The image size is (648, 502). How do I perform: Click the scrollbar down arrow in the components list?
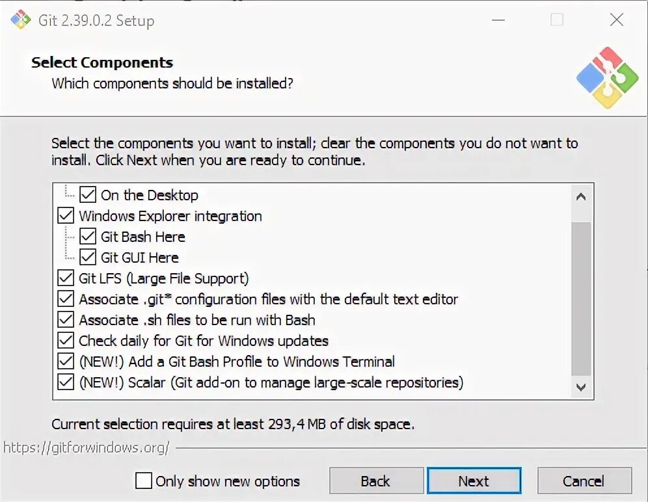[580, 387]
